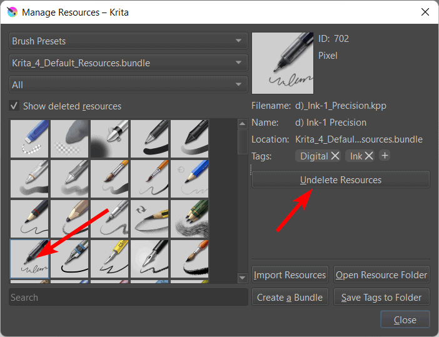Click scroll down arrow of preset list
Image resolution: width=439 pixels, height=337 pixels.
[243, 278]
